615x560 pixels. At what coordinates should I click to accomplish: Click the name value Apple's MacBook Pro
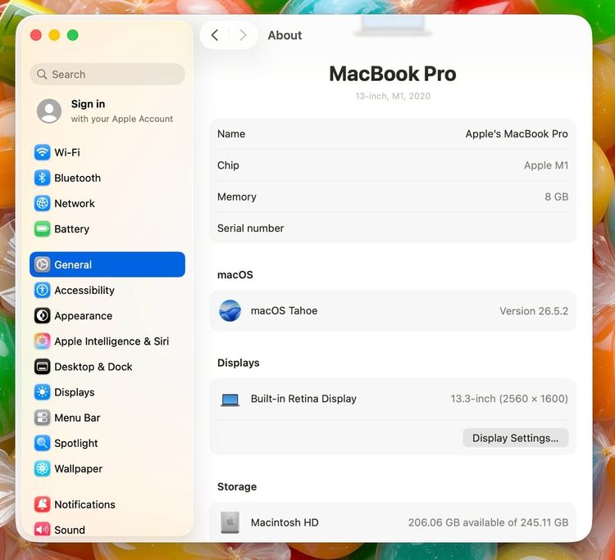(x=517, y=134)
